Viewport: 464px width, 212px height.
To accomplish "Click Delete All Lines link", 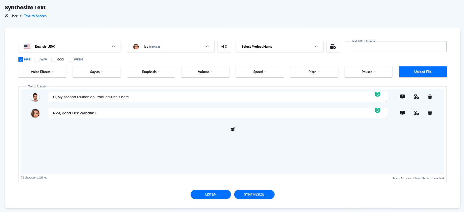I will (401, 178).
